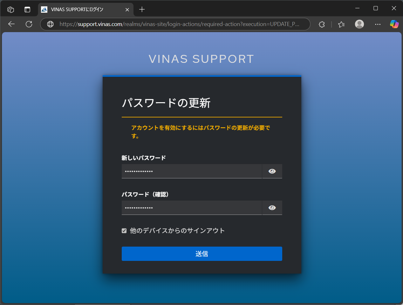Click the パスワード（確認） label
The image size is (403, 305).
(x=145, y=194)
